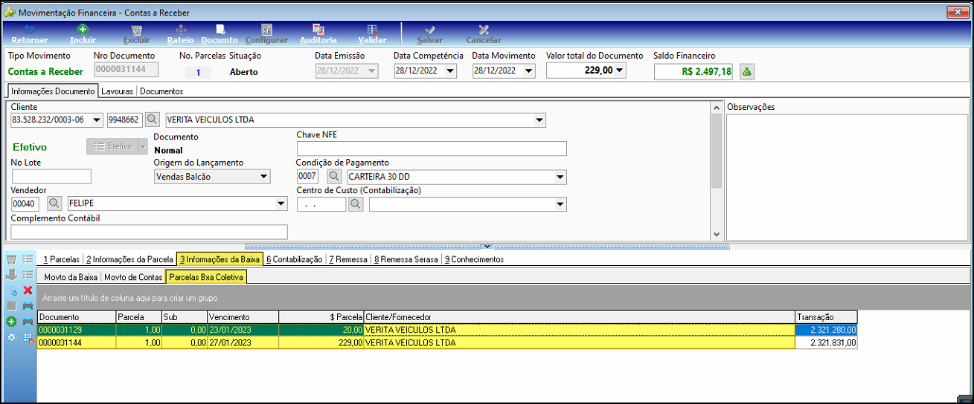This screenshot has height=404, width=974.
Task: Open the CARTEIRA 30 DD payment dropdown
Action: tap(560, 177)
